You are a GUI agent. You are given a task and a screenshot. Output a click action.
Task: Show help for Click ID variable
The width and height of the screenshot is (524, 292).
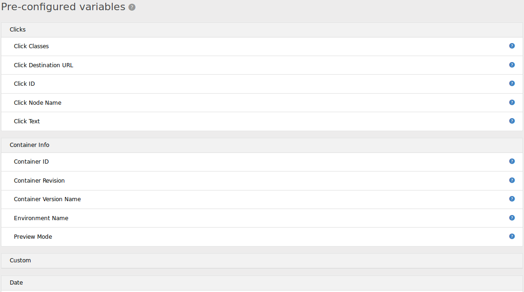point(512,83)
